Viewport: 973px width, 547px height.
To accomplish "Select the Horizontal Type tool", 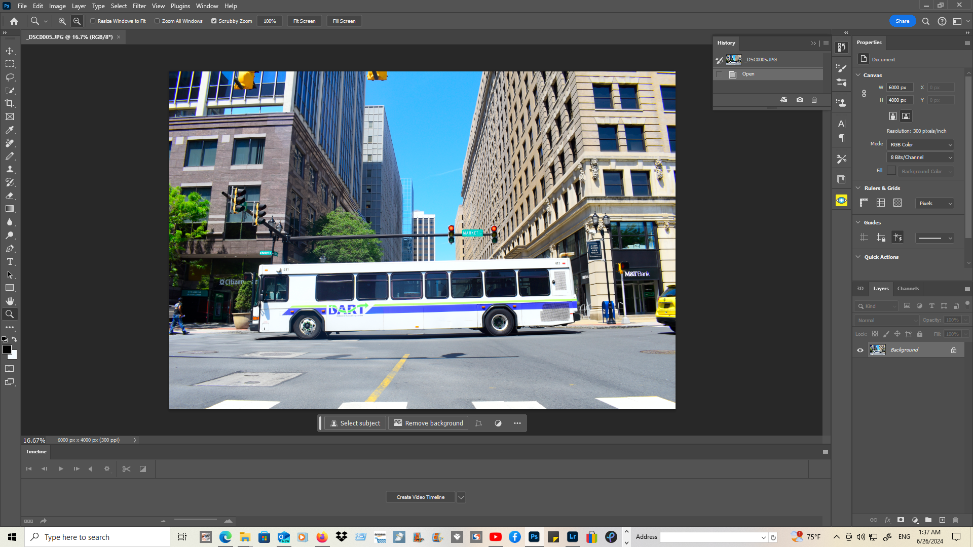I will [x=10, y=262].
